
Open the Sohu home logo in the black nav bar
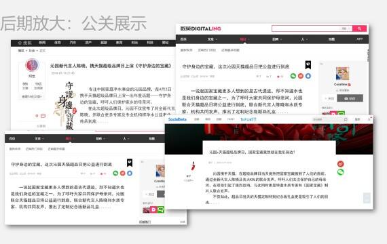coord(24,43)
